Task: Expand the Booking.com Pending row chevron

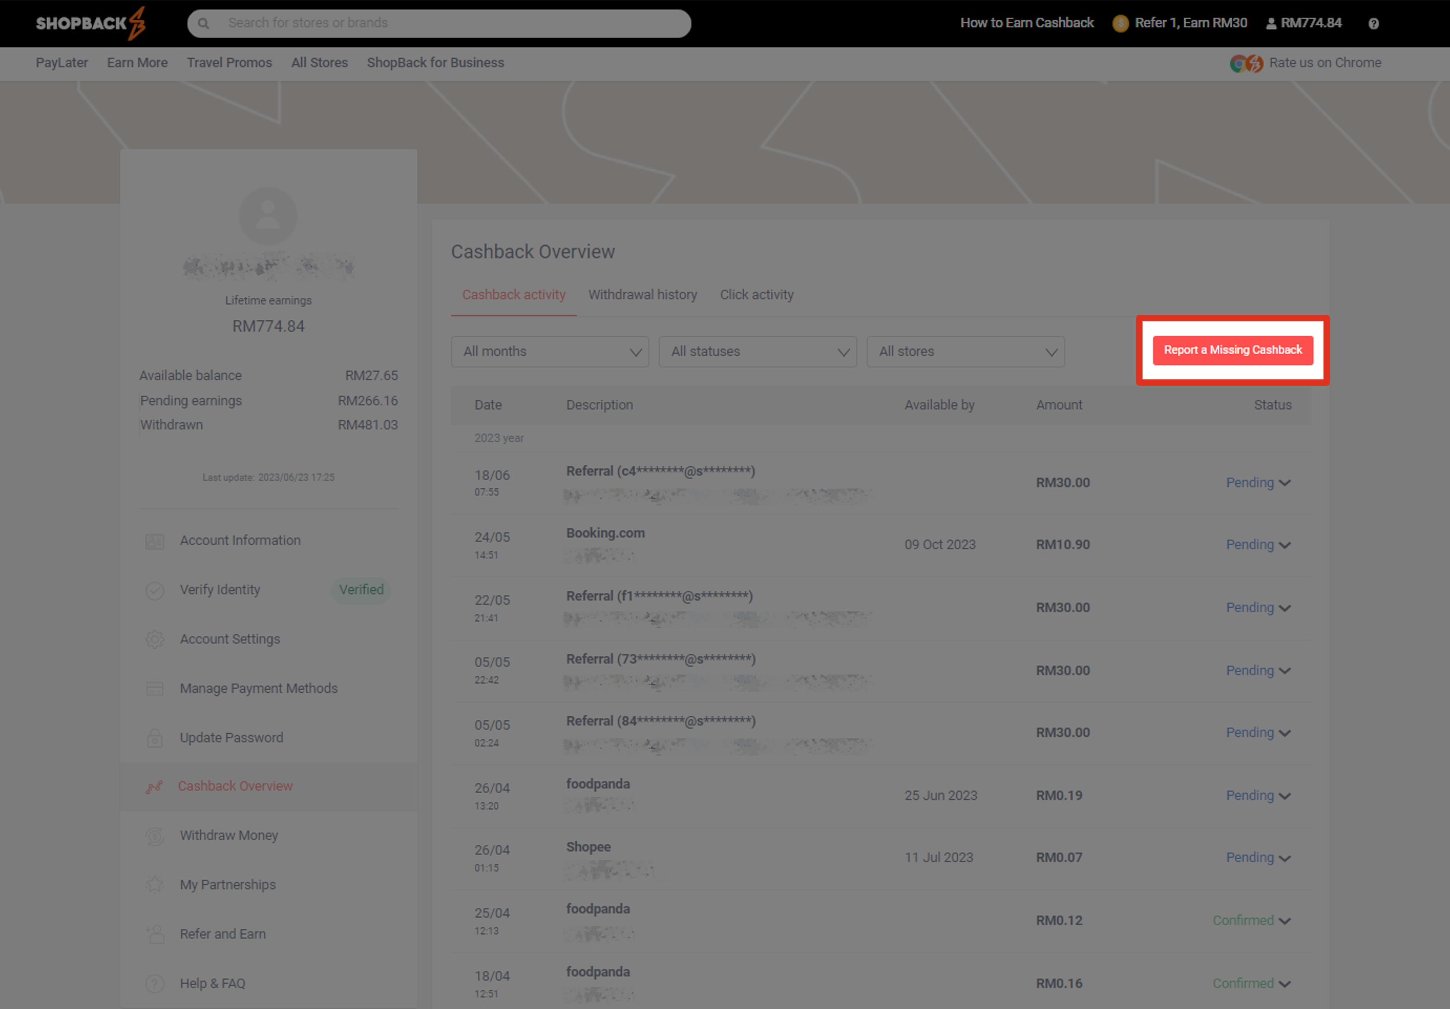Action: 1285,545
